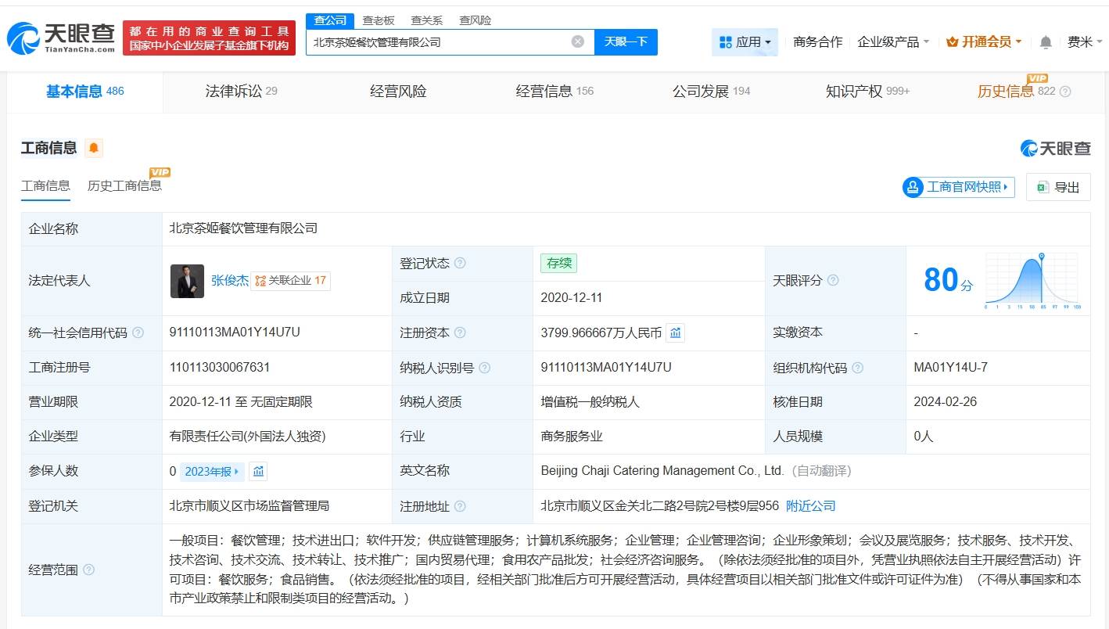Viewport: 1109px width, 629px height.
Task: Open the notifications bell in top bar
Action: coord(1045,42)
